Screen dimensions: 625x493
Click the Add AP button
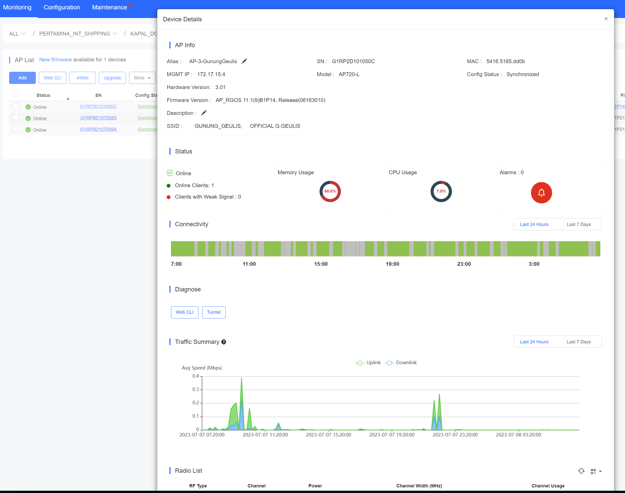pos(22,78)
